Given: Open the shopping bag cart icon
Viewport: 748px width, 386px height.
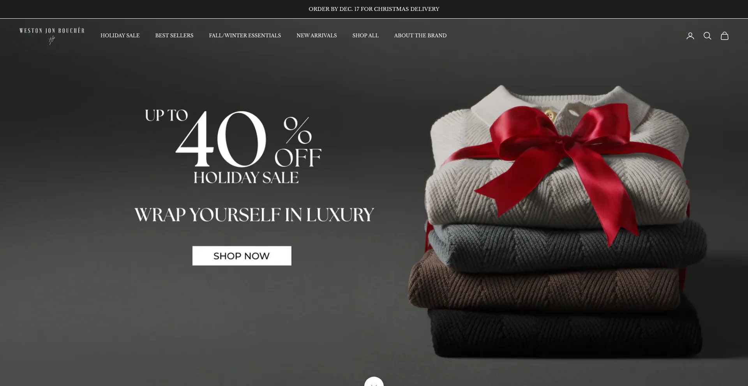Looking at the screenshot, I should (724, 36).
